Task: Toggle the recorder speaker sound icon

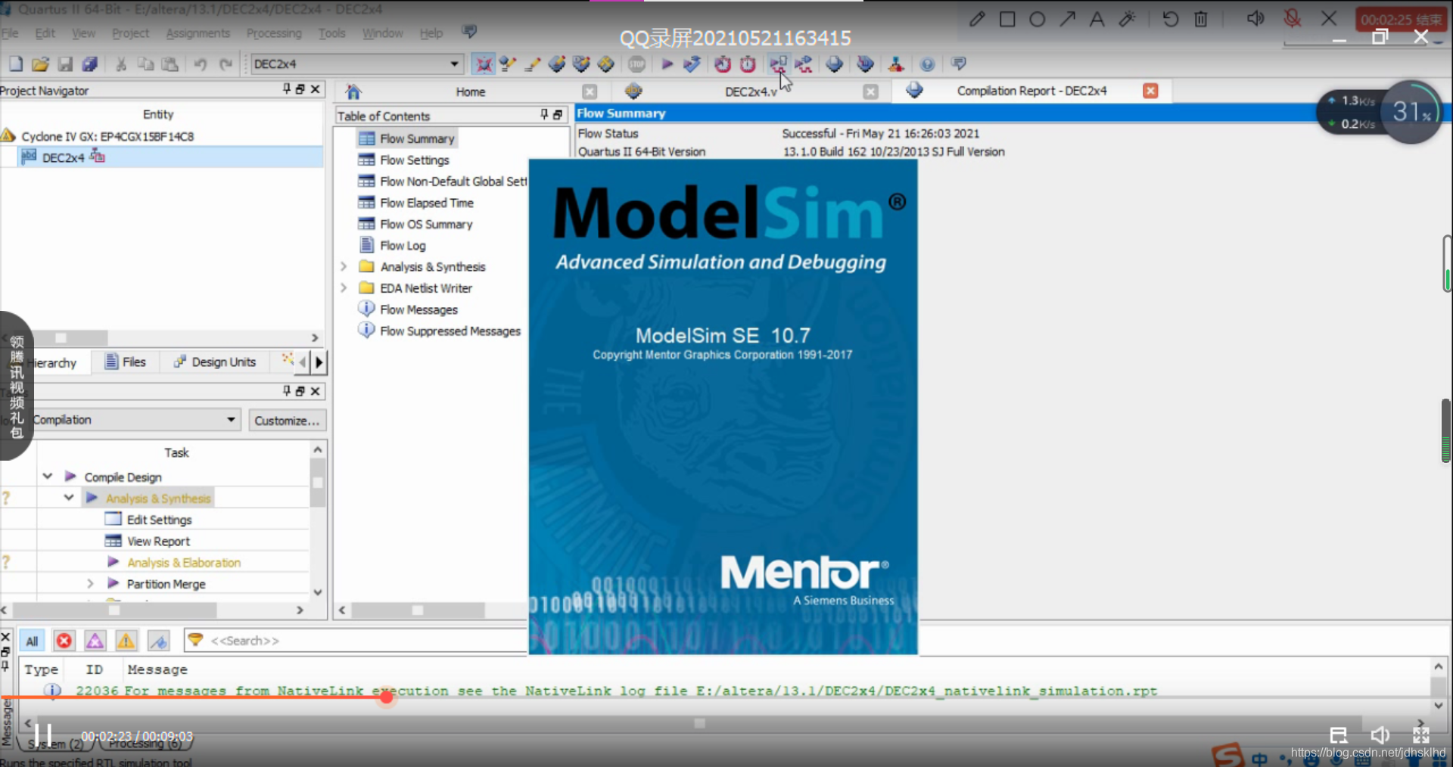Action: tap(1255, 19)
